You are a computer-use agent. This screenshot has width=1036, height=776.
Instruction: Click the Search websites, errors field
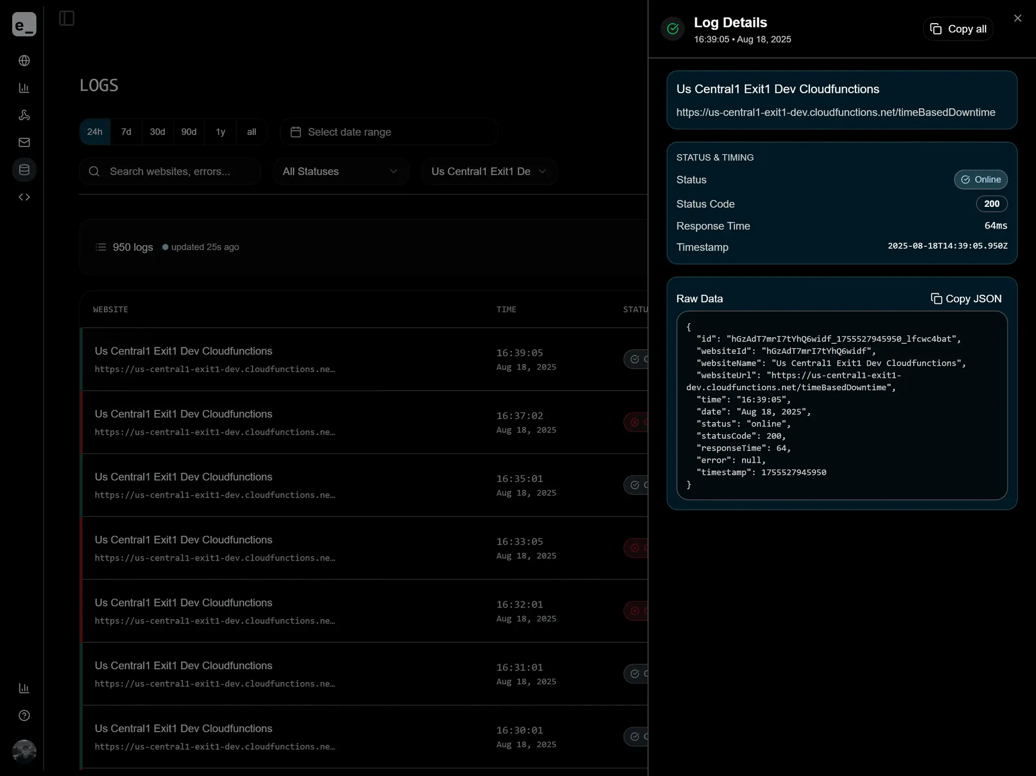pos(170,171)
